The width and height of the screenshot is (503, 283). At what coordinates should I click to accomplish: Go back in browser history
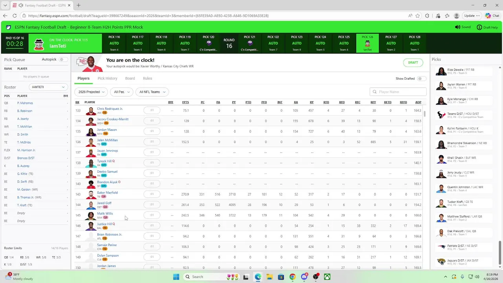5,16
